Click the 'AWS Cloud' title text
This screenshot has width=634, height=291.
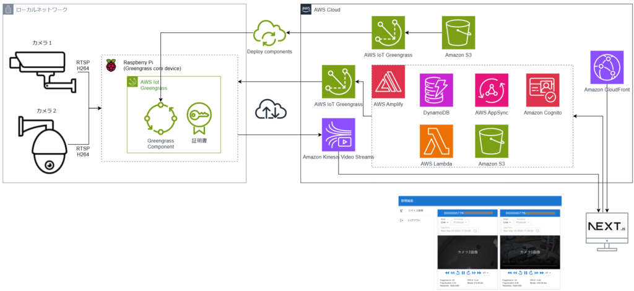click(x=327, y=10)
